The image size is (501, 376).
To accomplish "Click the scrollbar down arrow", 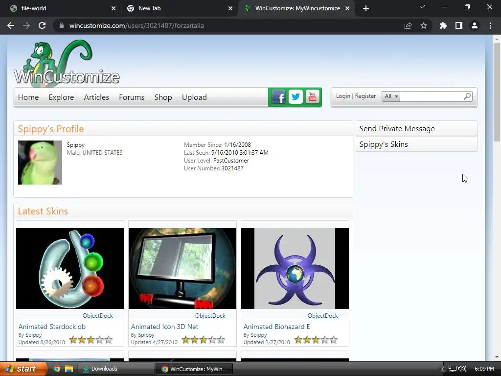I will tap(497, 357).
